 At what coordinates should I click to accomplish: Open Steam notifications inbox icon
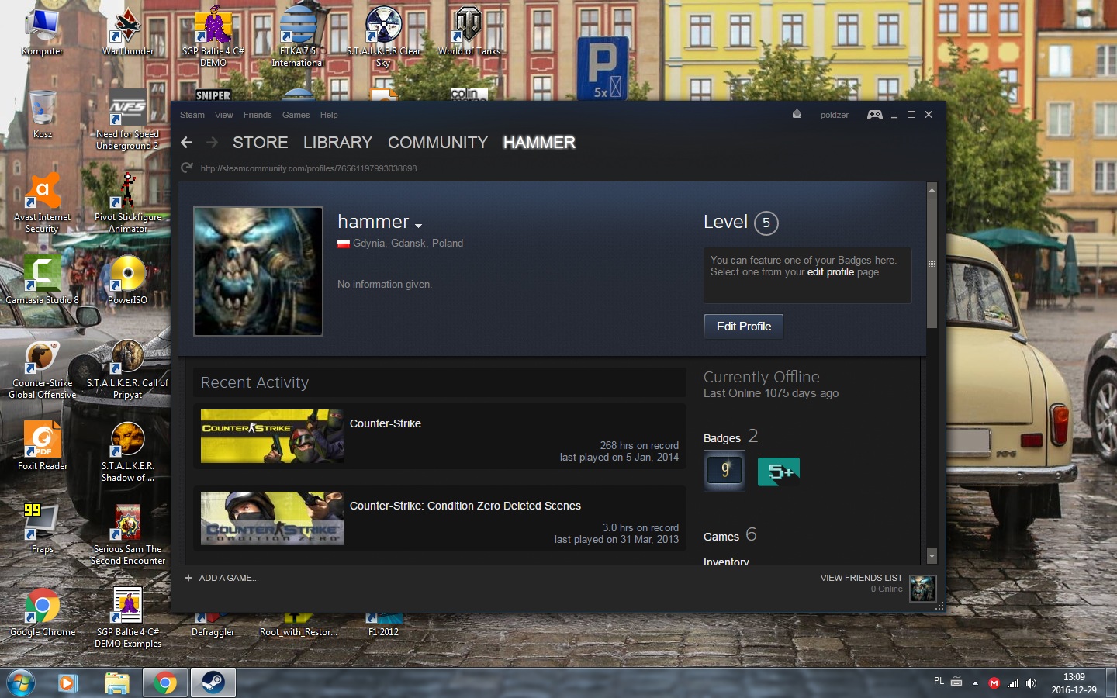[797, 114]
